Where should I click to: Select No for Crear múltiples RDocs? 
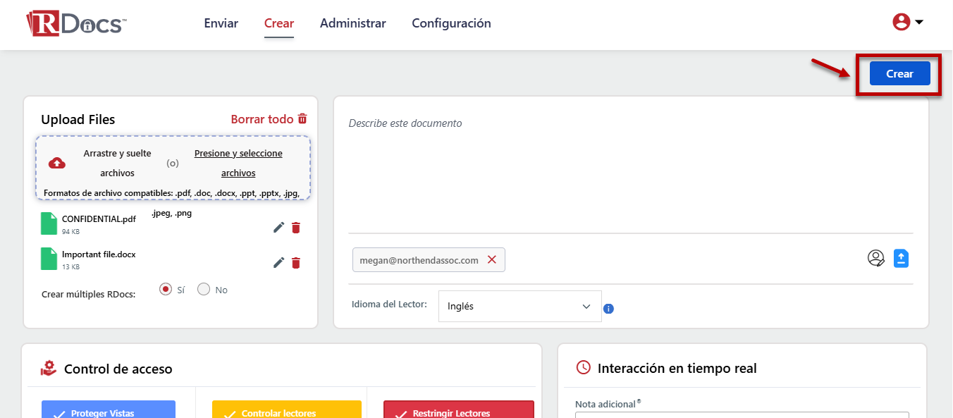tap(203, 288)
